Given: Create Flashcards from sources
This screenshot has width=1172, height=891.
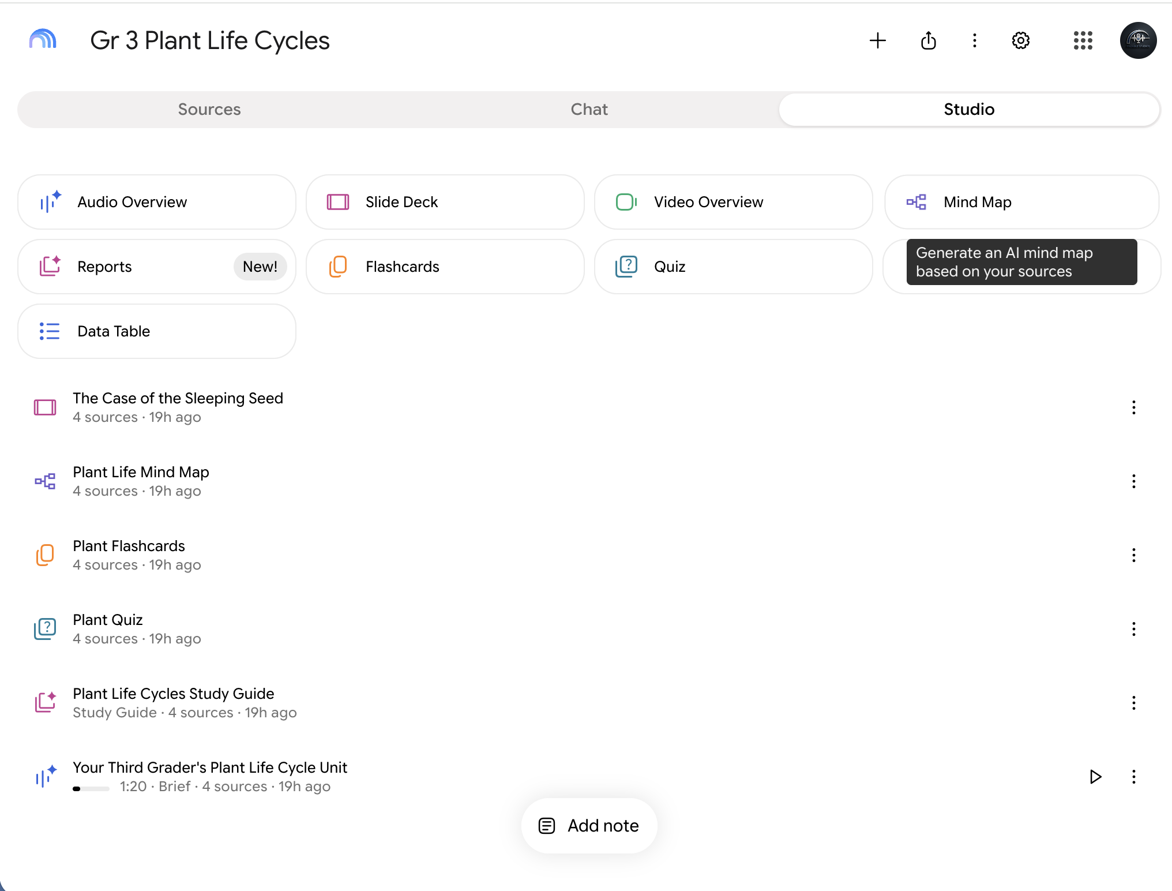Looking at the screenshot, I should (x=445, y=267).
